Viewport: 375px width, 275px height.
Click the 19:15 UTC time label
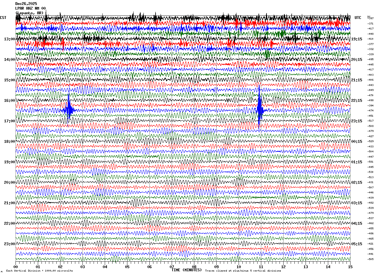tap(357, 39)
